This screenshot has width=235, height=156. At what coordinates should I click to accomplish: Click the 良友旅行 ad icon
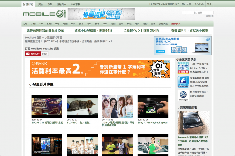[183, 82]
